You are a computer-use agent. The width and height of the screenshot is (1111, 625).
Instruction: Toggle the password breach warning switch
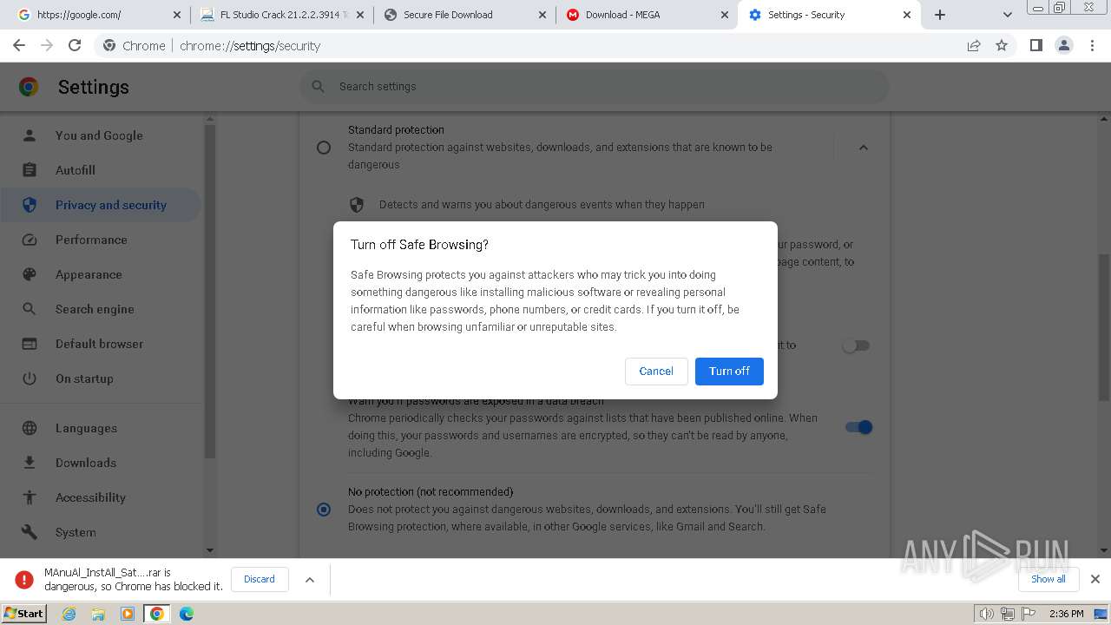pos(858,427)
